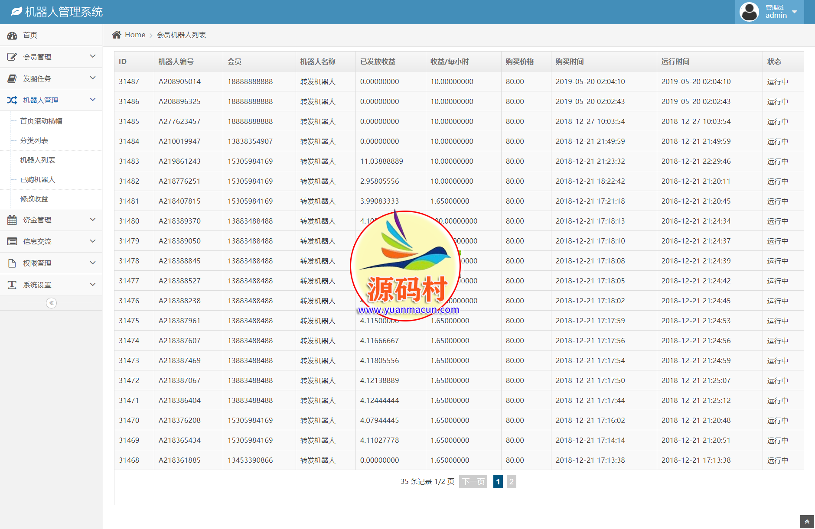Click the text icon for 系统设置
The image size is (815, 529).
12,285
